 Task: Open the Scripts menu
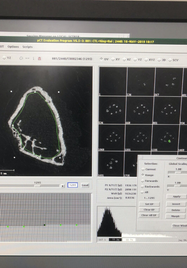click(28, 47)
